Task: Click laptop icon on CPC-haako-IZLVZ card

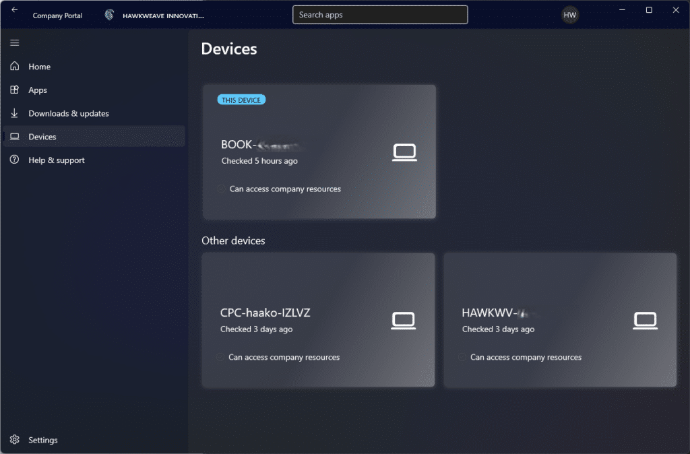Action: coord(404,321)
